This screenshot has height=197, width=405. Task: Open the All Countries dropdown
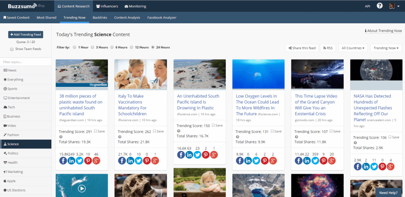pos(353,48)
